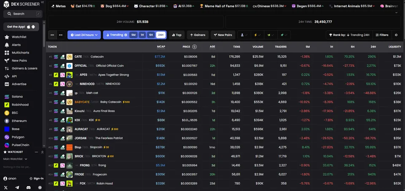Open the X (Twitter) social link
This screenshot has width=405, height=191.
(5, 188)
